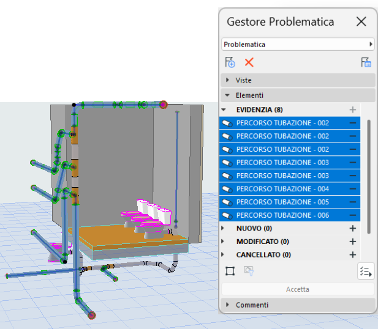Open the Problematica dropdown menu
378x329 pixels.
click(298, 44)
